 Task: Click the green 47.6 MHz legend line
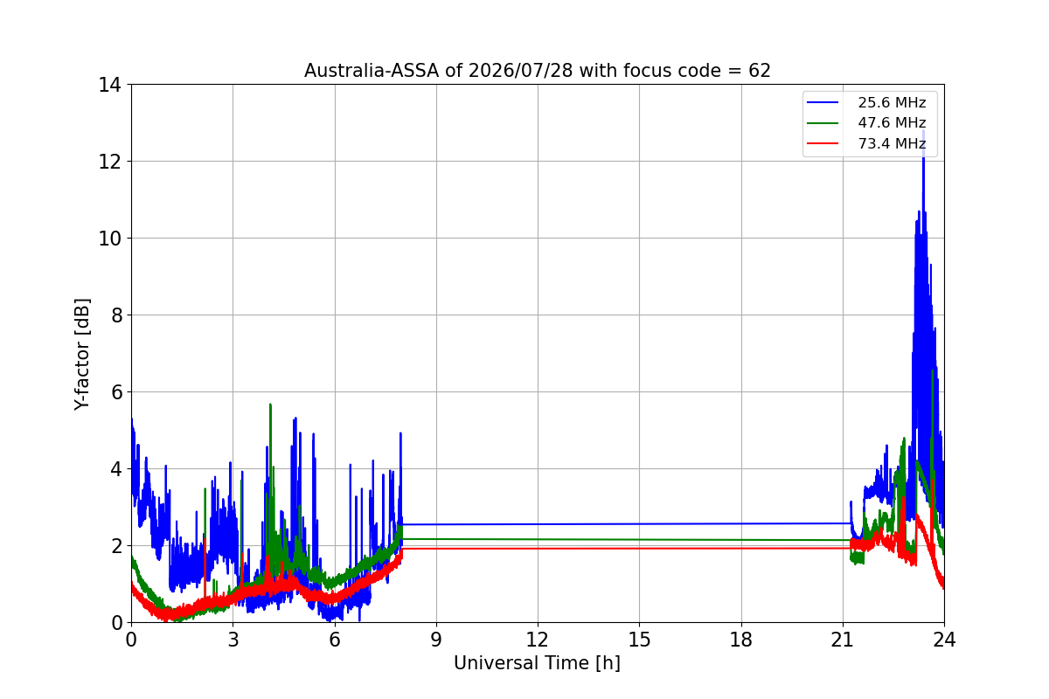824,123
